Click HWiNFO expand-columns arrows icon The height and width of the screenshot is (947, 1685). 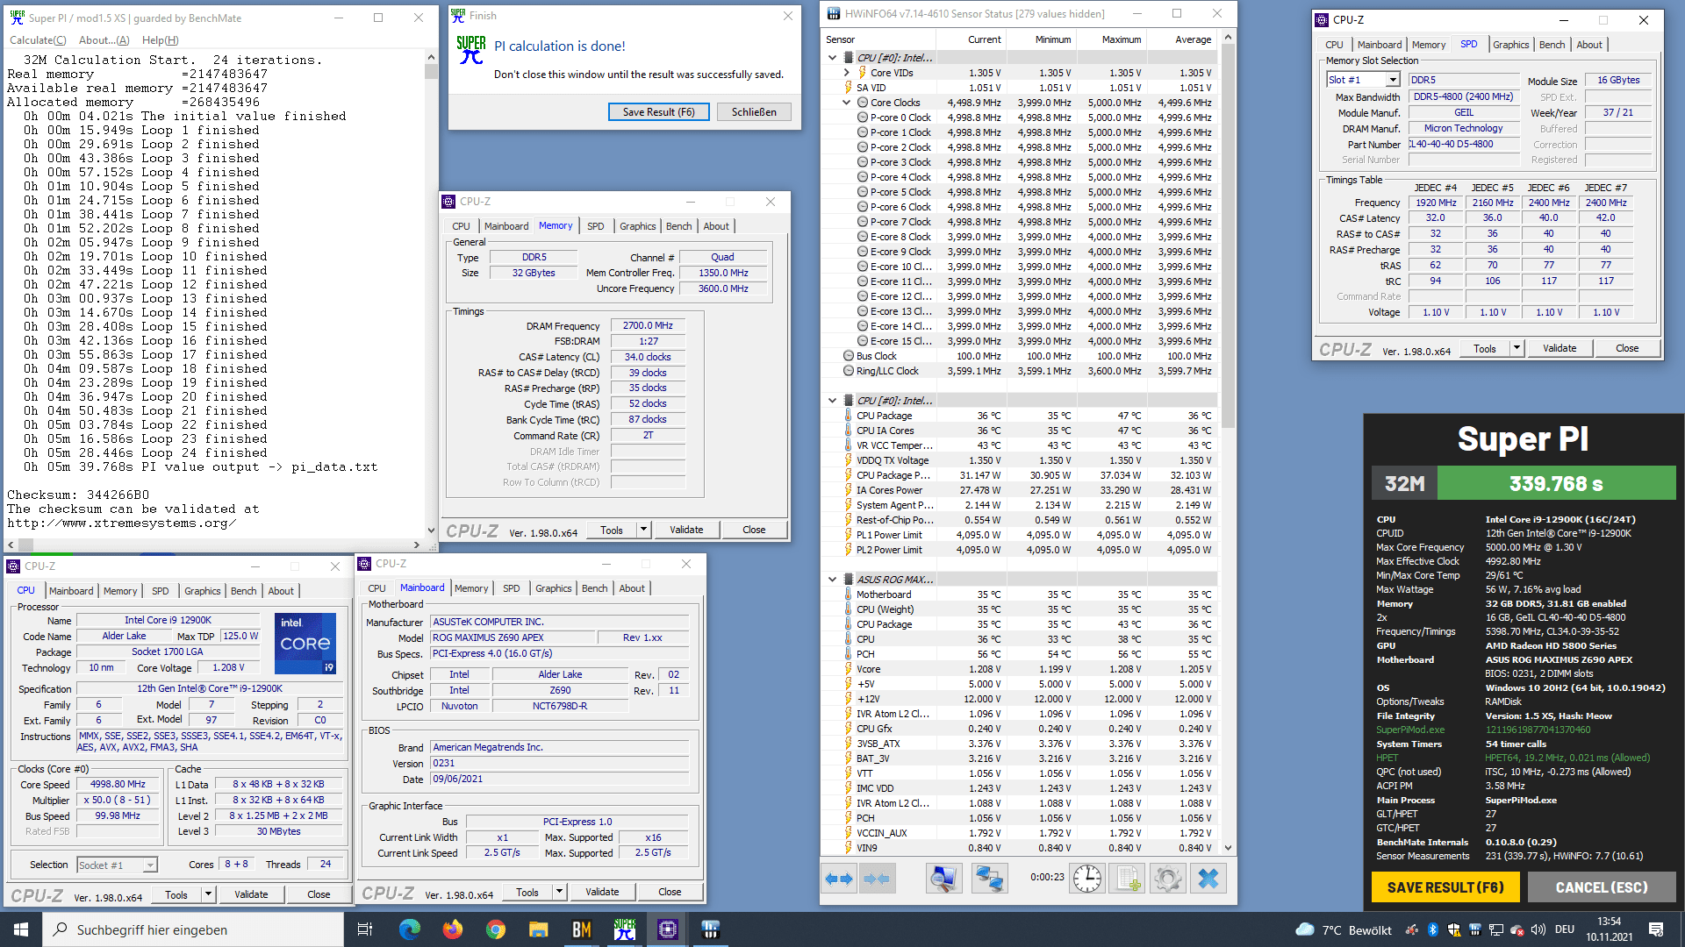tap(840, 879)
